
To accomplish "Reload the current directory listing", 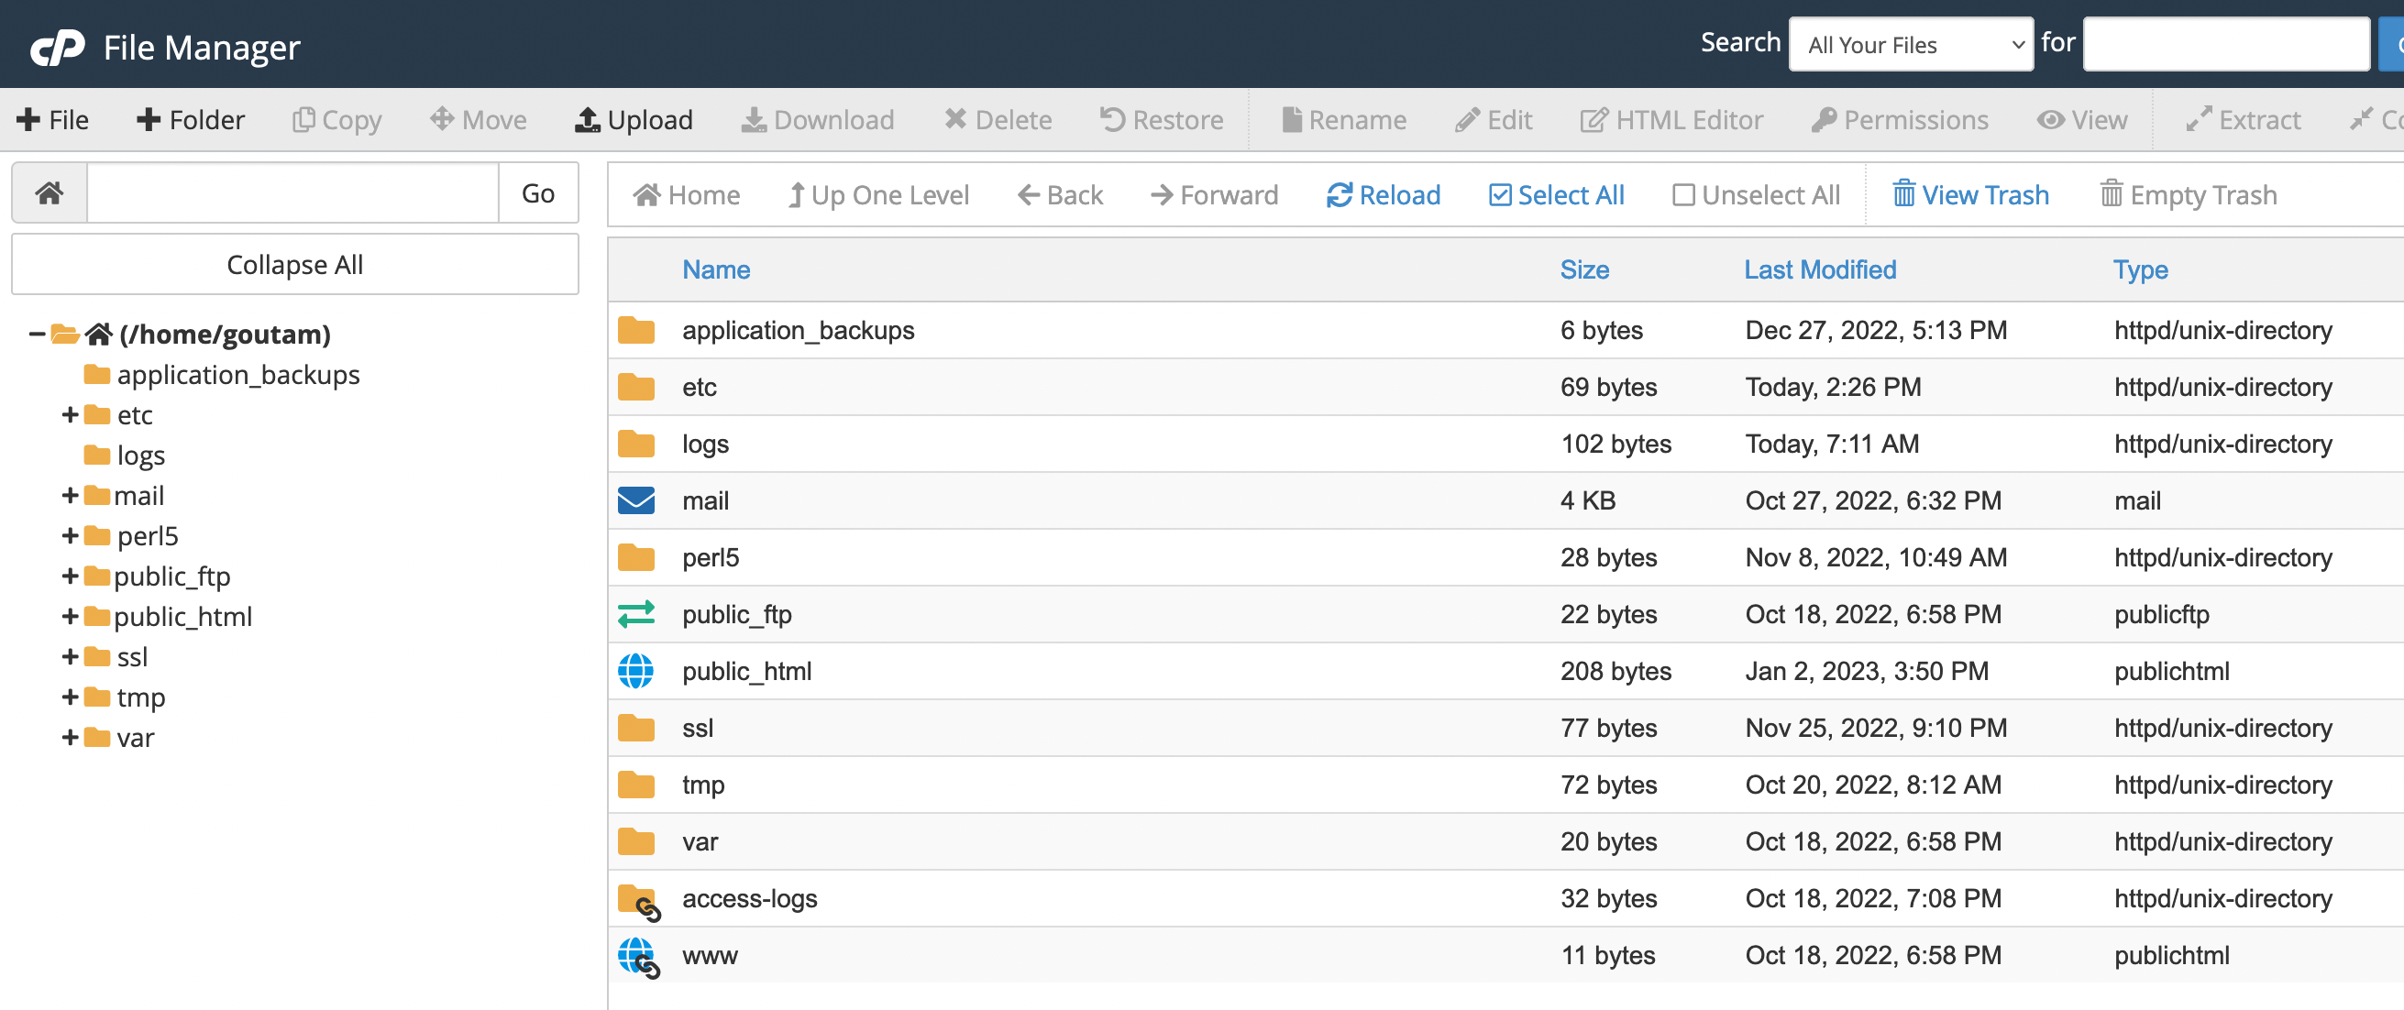I will click(x=1382, y=194).
